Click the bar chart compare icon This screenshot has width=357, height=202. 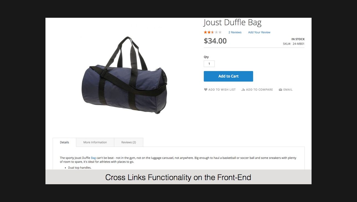[x=243, y=90]
